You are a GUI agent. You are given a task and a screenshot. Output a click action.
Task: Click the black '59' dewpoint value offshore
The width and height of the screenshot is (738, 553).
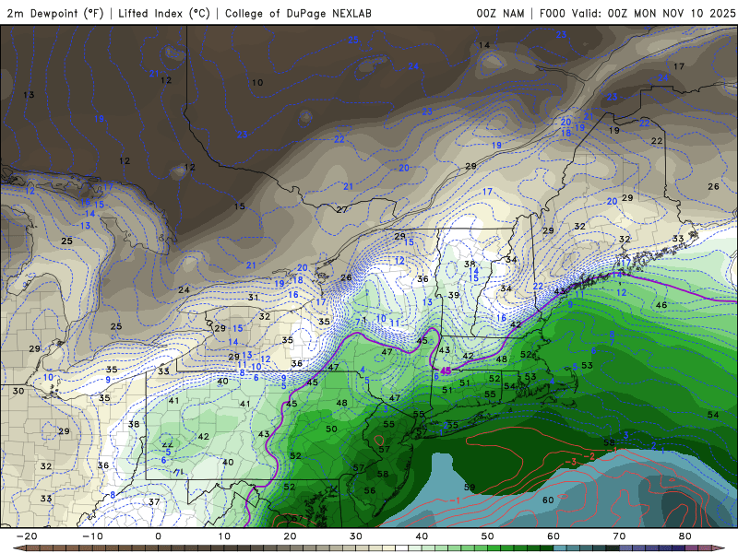470,488
